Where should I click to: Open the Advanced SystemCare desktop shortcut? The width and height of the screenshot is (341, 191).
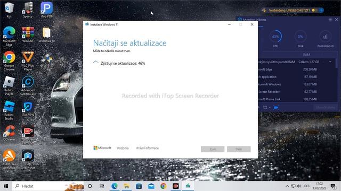point(28,85)
